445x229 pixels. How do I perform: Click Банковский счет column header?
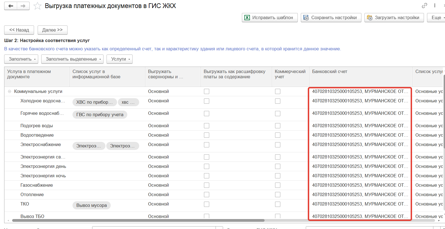point(361,77)
